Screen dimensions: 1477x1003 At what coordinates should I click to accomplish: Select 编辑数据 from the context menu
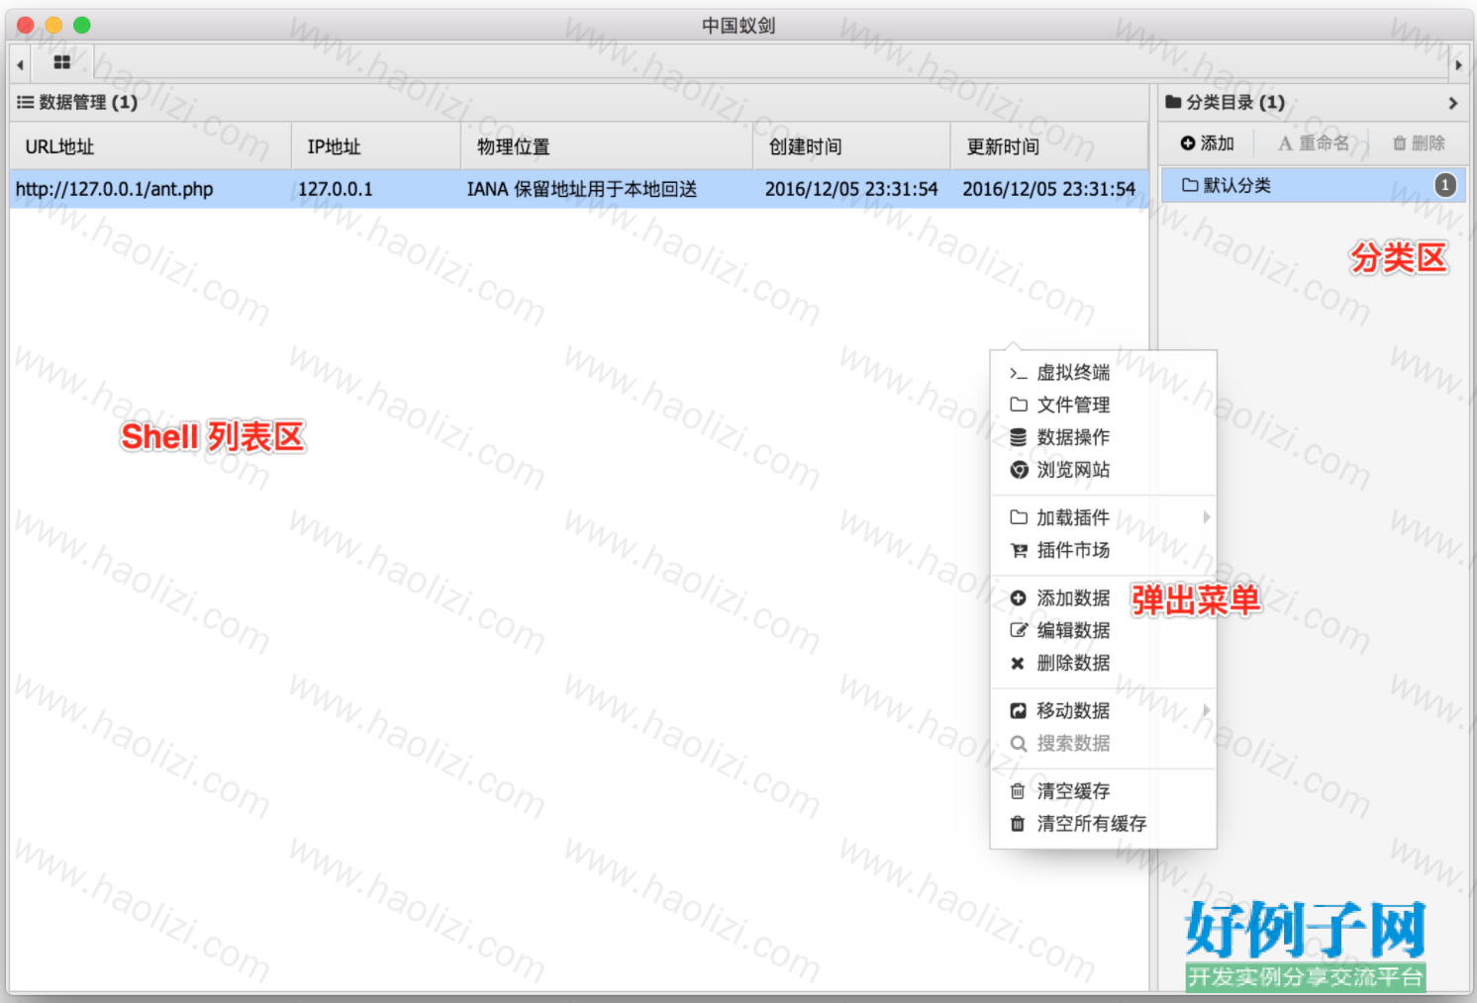tap(1103, 630)
